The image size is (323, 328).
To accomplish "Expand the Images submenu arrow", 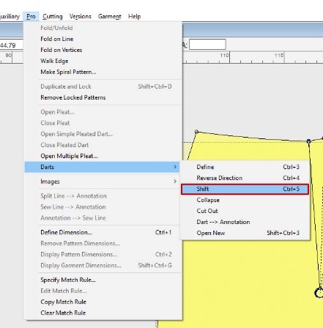I will click(x=175, y=182).
